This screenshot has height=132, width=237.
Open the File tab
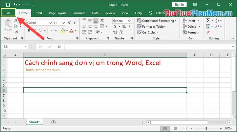coord(8,13)
